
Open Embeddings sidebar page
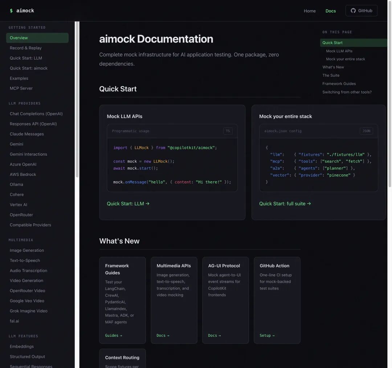point(37,347)
